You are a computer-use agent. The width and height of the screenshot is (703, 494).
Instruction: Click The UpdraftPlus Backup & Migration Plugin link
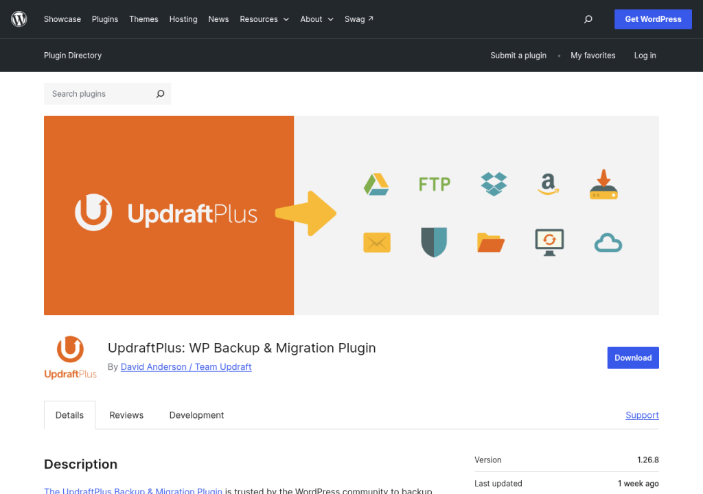(x=133, y=491)
